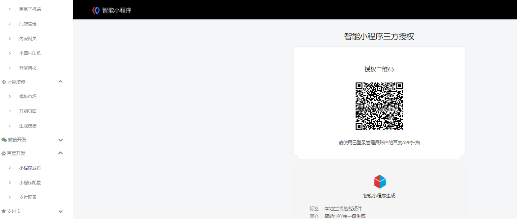The height and width of the screenshot is (219, 517).
Task: Click the chevron arrow before 门店管理
Action: click(x=10, y=24)
